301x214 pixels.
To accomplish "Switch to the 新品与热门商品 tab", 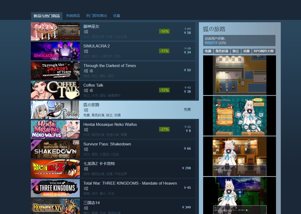I will pyautogui.click(x=47, y=16).
